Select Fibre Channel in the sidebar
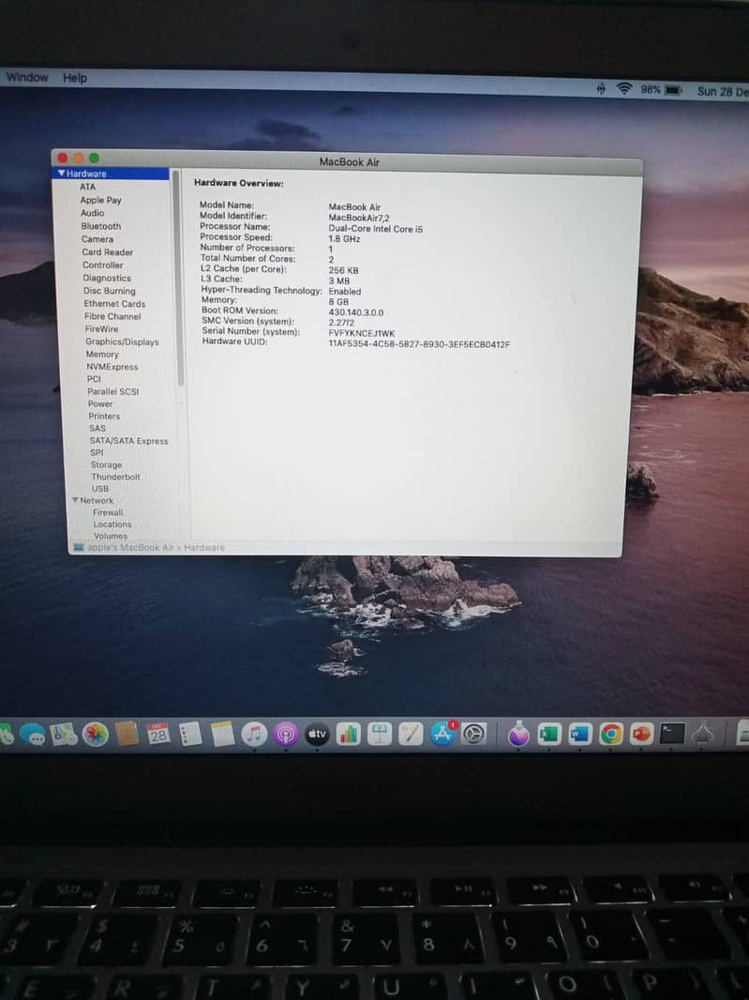The image size is (749, 1000). [112, 316]
